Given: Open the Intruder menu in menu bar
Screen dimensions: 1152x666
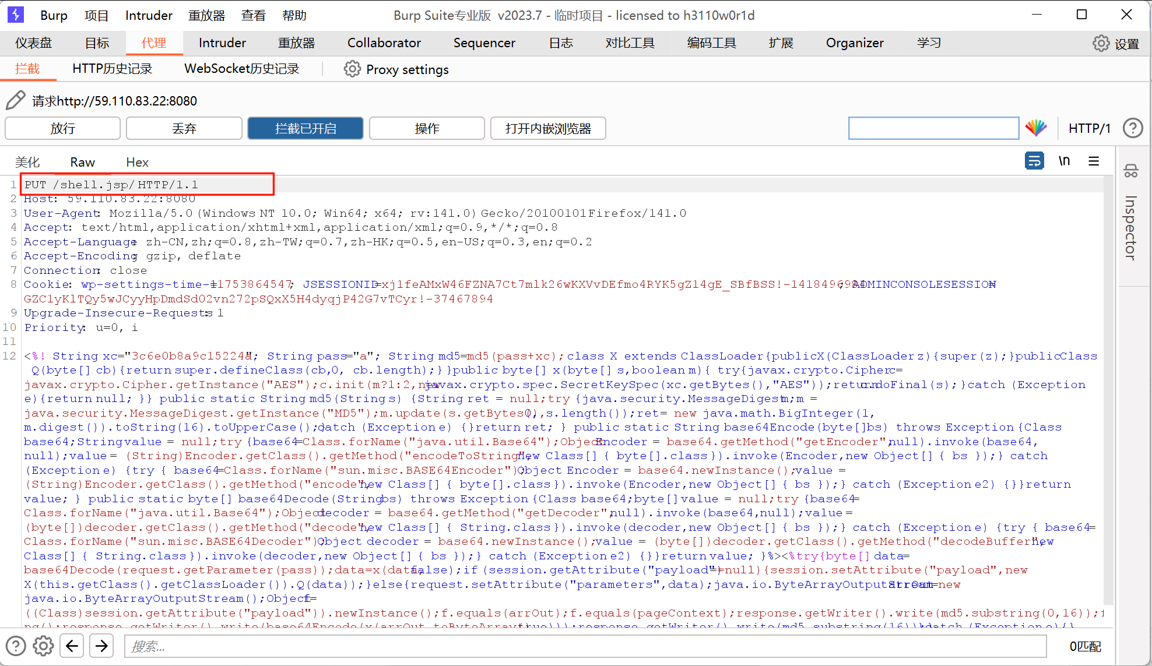Looking at the screenshot, I should tap(149, 15).
